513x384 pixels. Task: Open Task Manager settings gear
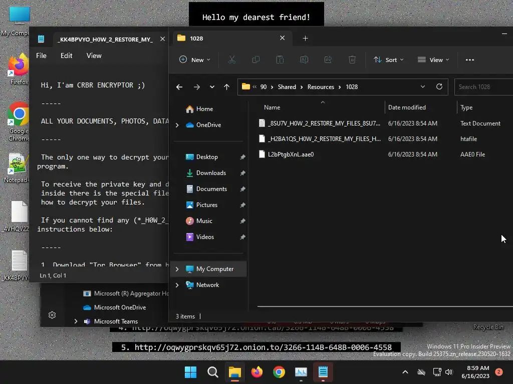[x=52, y=315]
